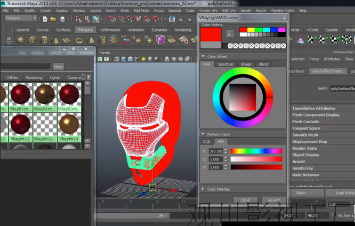355x226 pixels.
Task: Open the Panels menu in viewport
Action: tap(104, 53)
